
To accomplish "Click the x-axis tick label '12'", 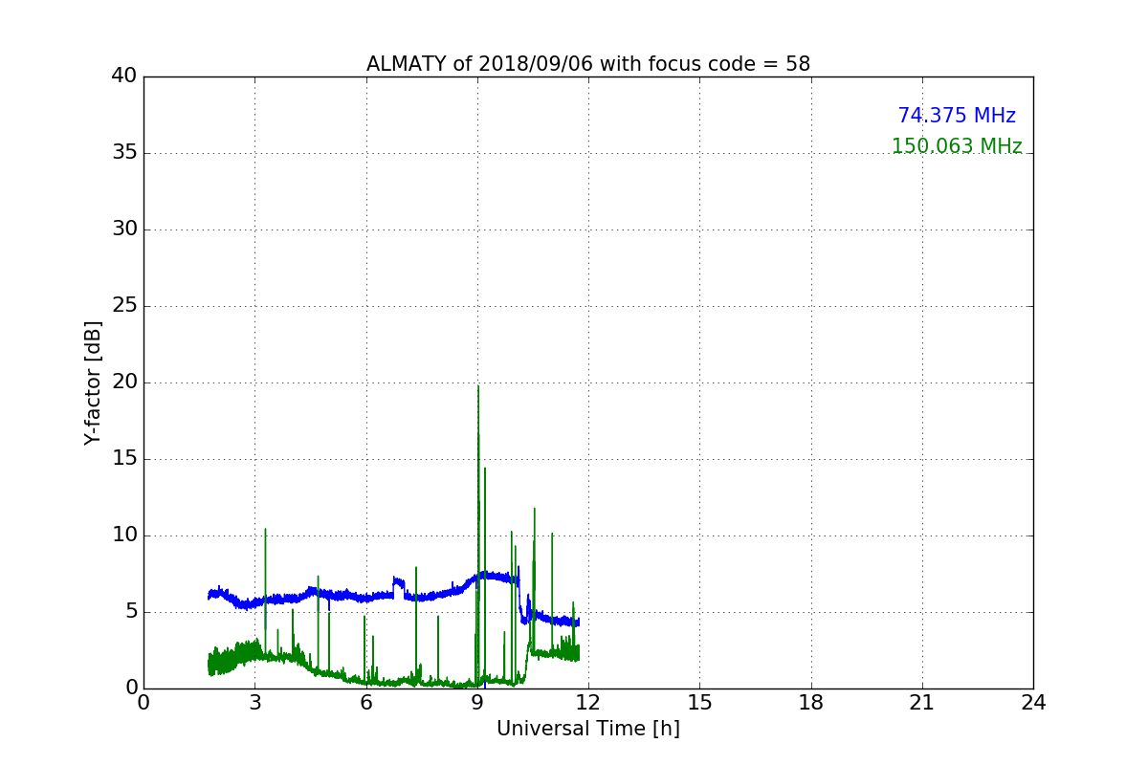I will [588, 703].
